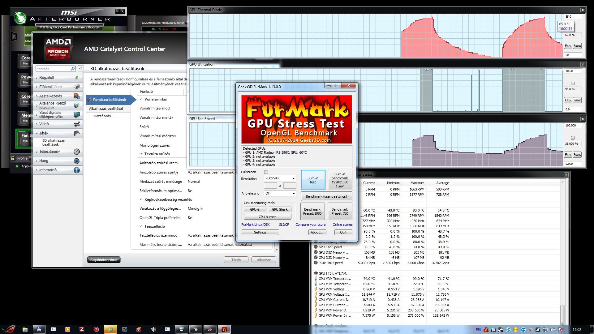
Task: Open the Anti-aliasing dropdown in FurMark
Action: pos(293,193)
